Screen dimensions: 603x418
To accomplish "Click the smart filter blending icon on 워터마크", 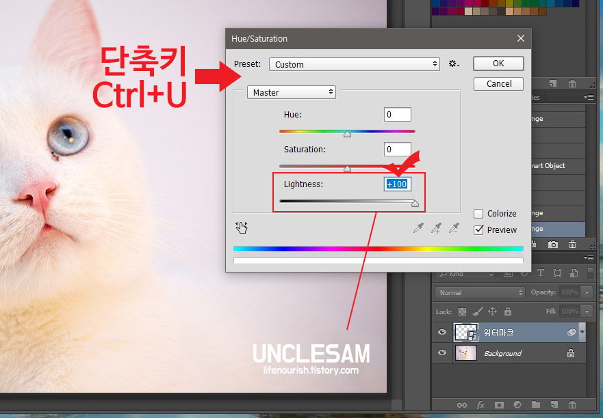I will 572,332.
